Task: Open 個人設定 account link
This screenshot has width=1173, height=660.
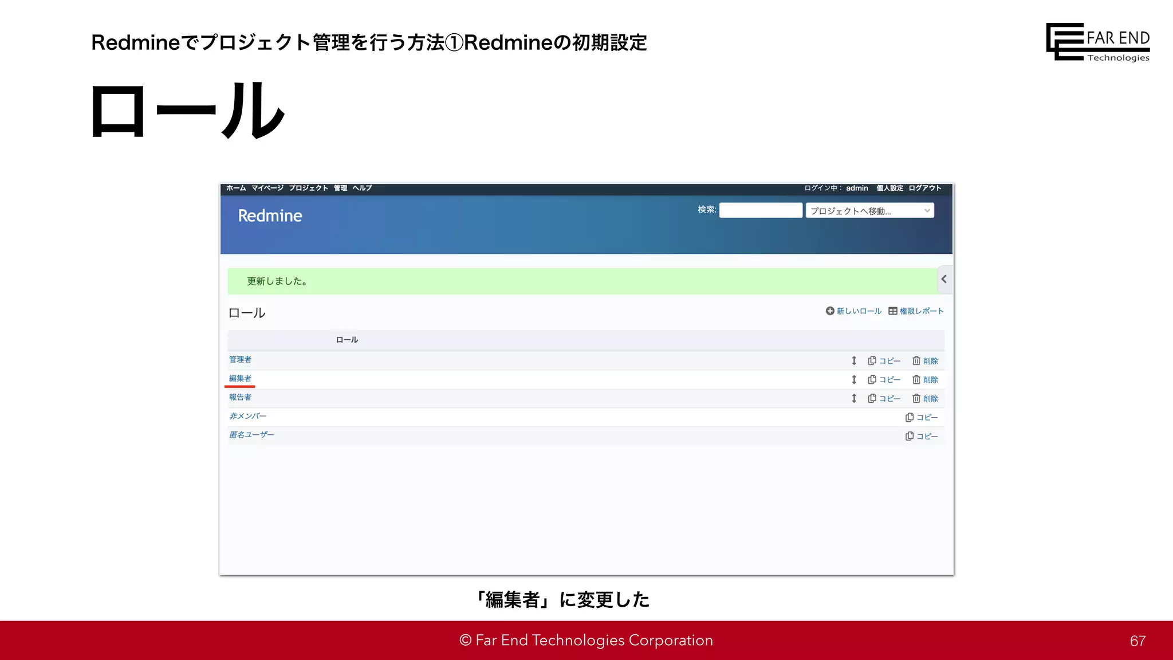Action: point(889,188)
